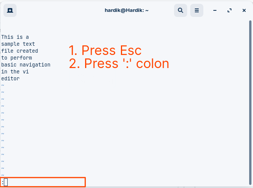Open the terminal search tool

(x=181, y=10)
